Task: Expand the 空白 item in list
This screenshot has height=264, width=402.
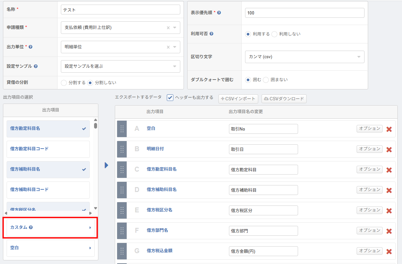Action: [x=50, y=248]
